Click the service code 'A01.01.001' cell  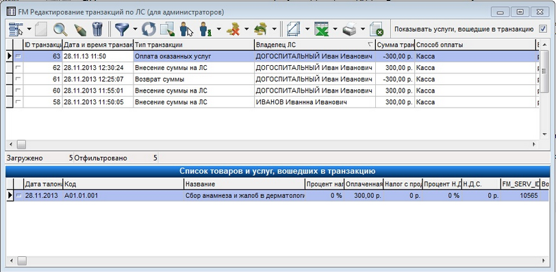pyautogui.click(x=123, y=195)
